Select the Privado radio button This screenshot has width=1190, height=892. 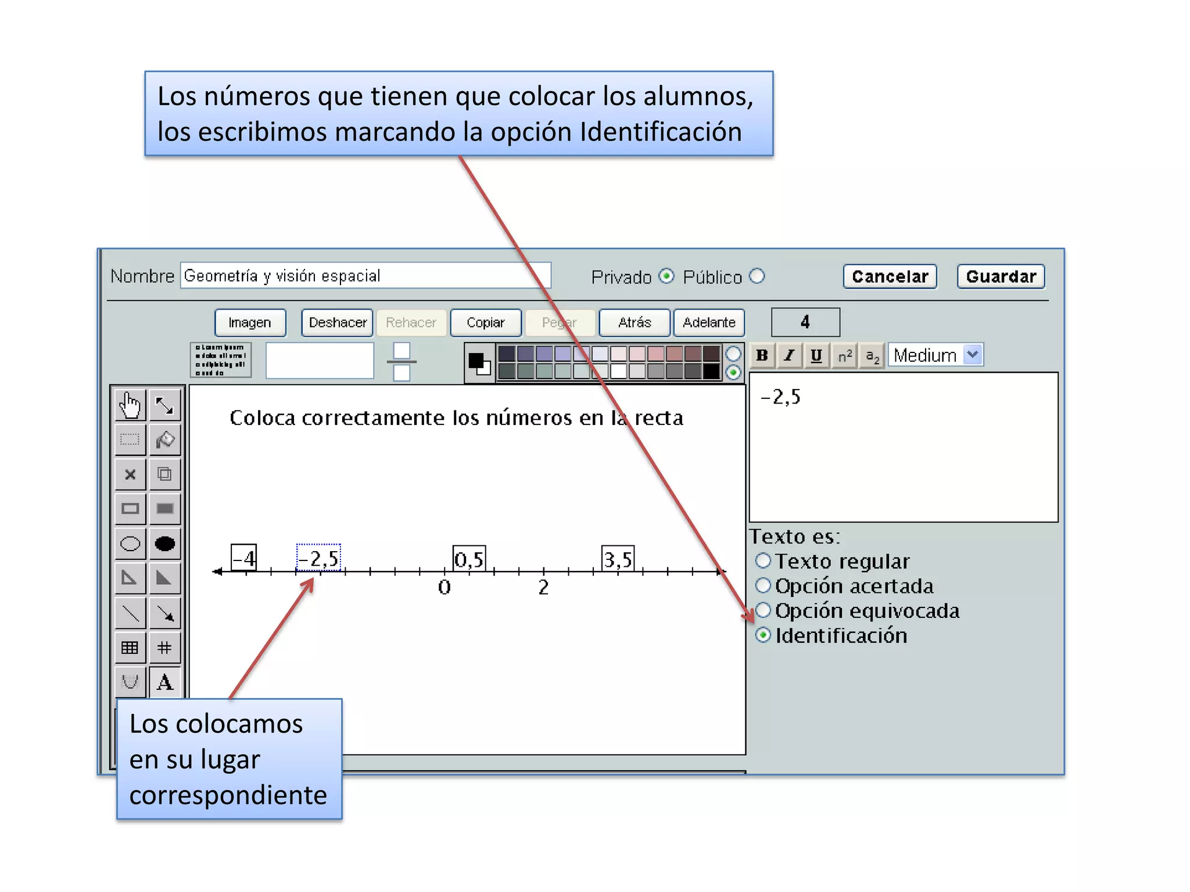coord(666,276)
